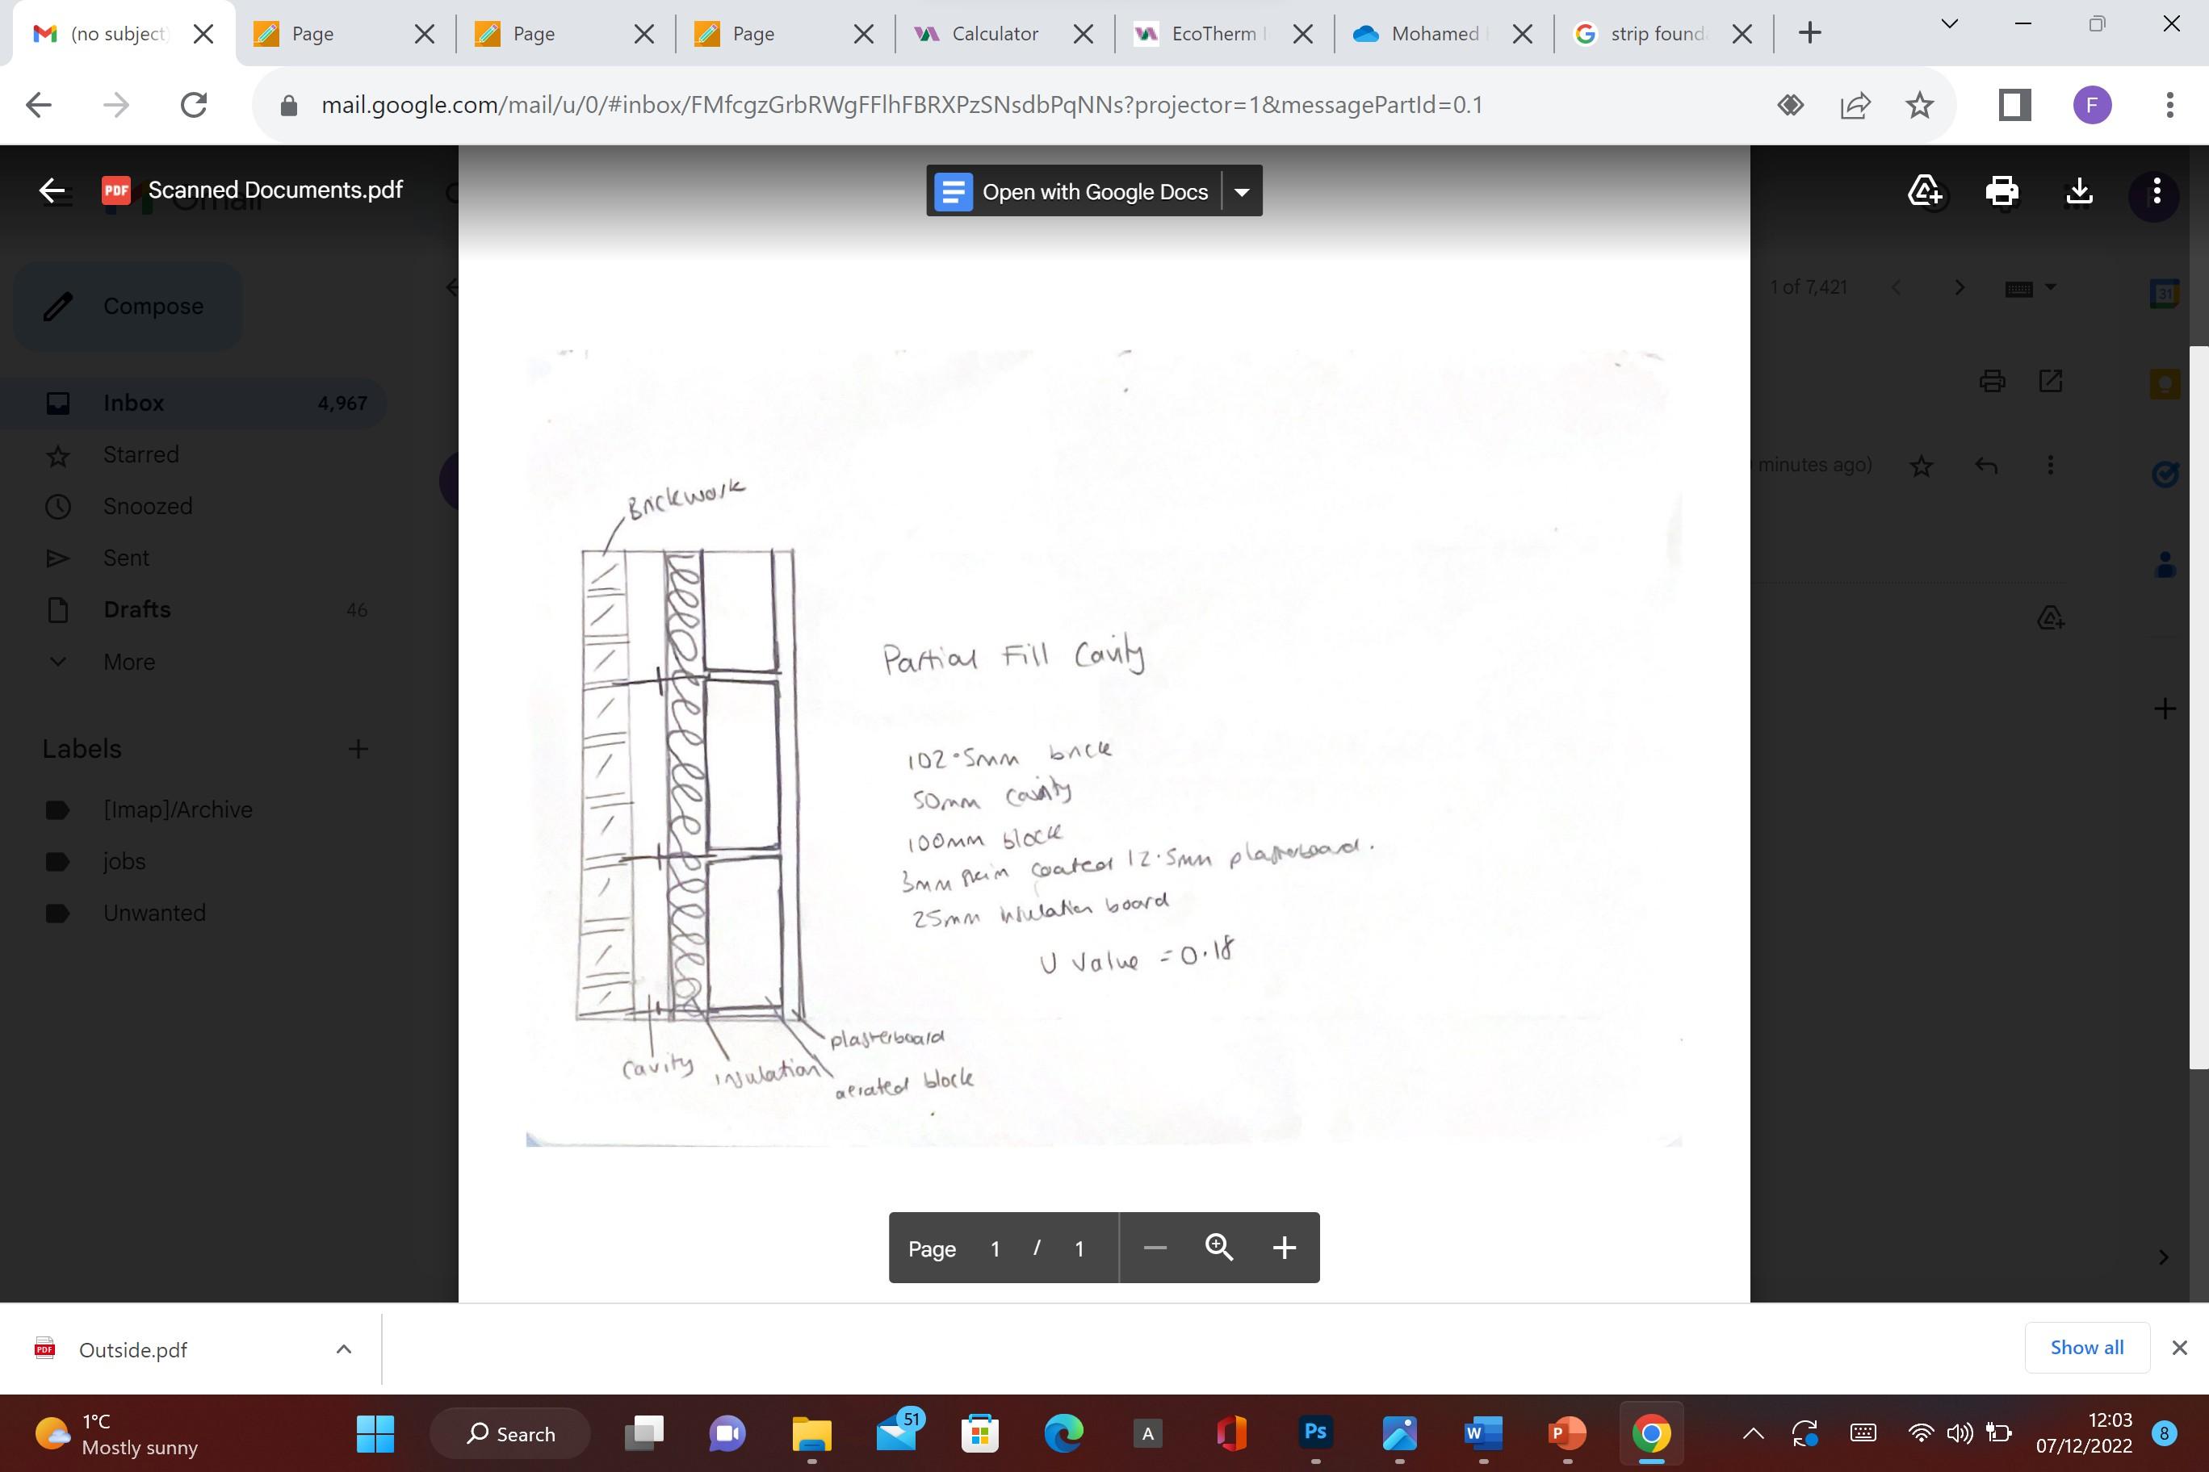Bookmark this page with the star icon
The image size is (2209, 1472).
[x=1920, y=105]
